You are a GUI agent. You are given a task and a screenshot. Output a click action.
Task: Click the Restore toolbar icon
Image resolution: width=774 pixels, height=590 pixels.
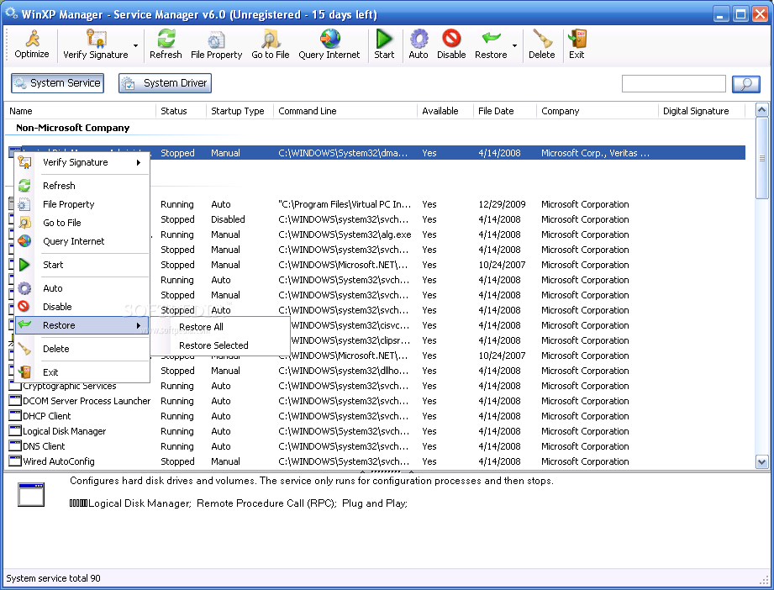491,38
